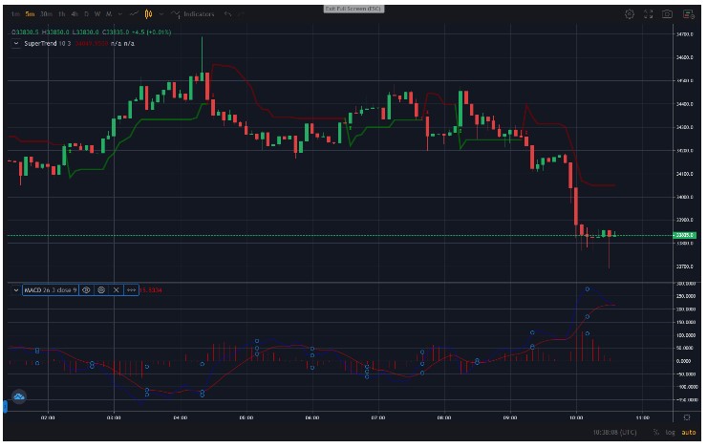Toggle auto scale mode

click(x=688, y=433)
